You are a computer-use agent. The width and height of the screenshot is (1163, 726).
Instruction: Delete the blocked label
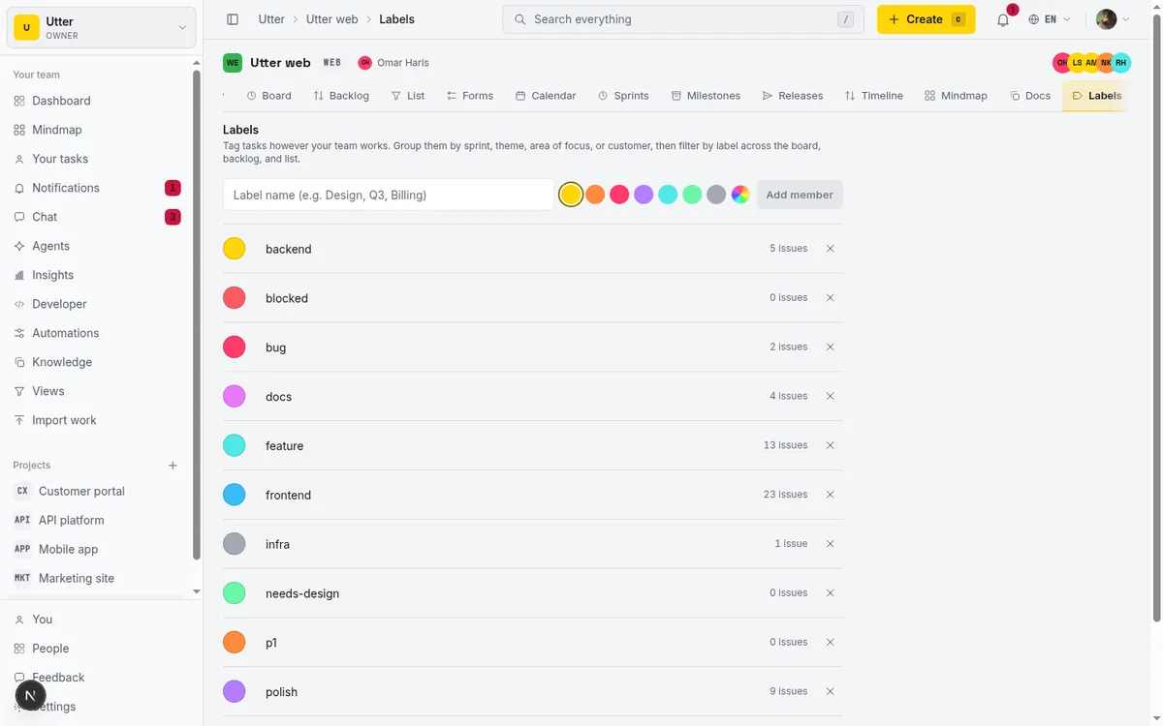[830, 298]
